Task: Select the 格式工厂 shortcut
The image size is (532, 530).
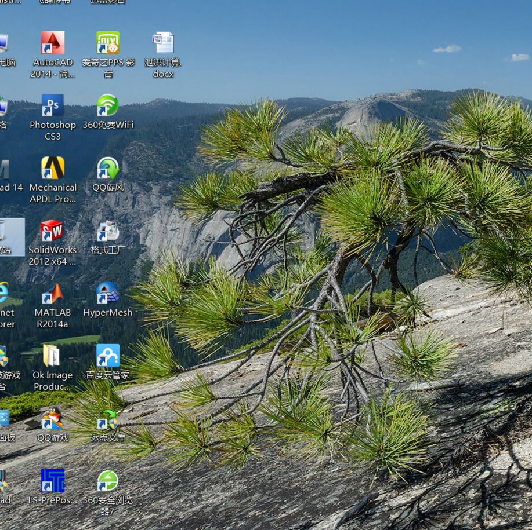Action: click(x=108, y=231)
